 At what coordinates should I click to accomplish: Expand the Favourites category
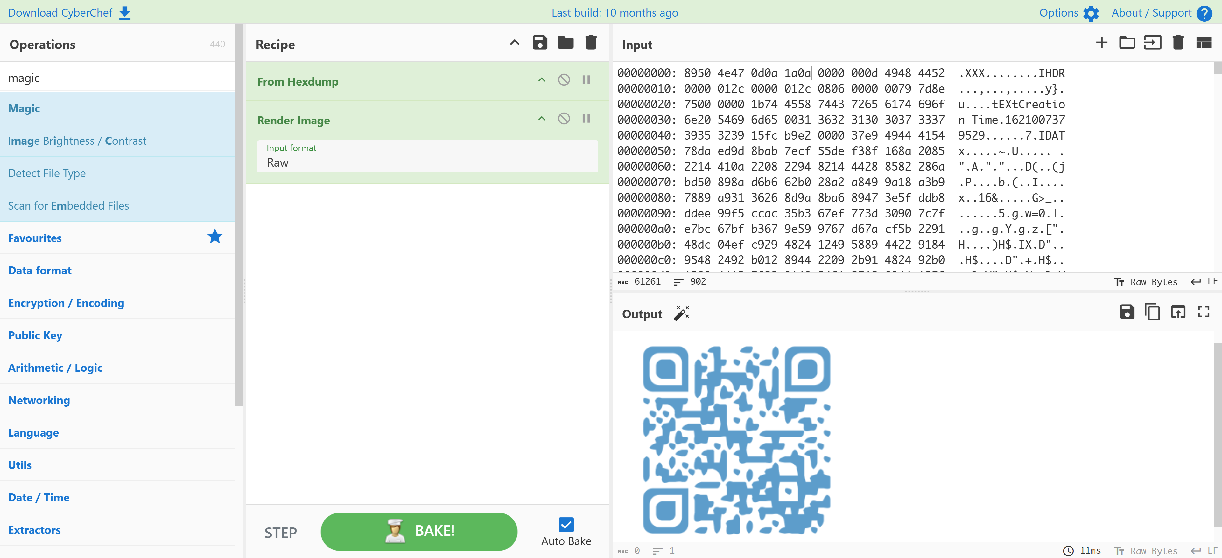[117, 238]
